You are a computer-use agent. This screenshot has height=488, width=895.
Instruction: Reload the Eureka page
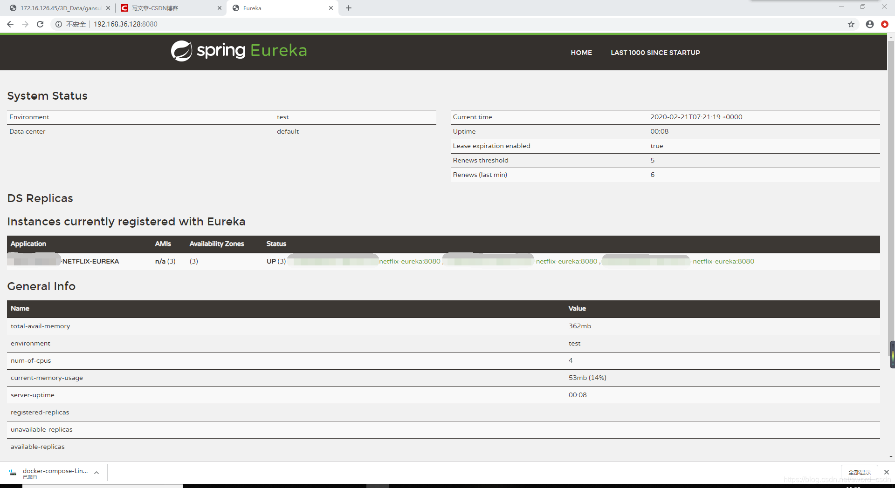click(40, 24)
